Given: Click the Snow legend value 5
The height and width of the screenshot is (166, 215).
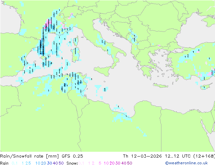Looking at the screenshot, I should coord(100,163).
